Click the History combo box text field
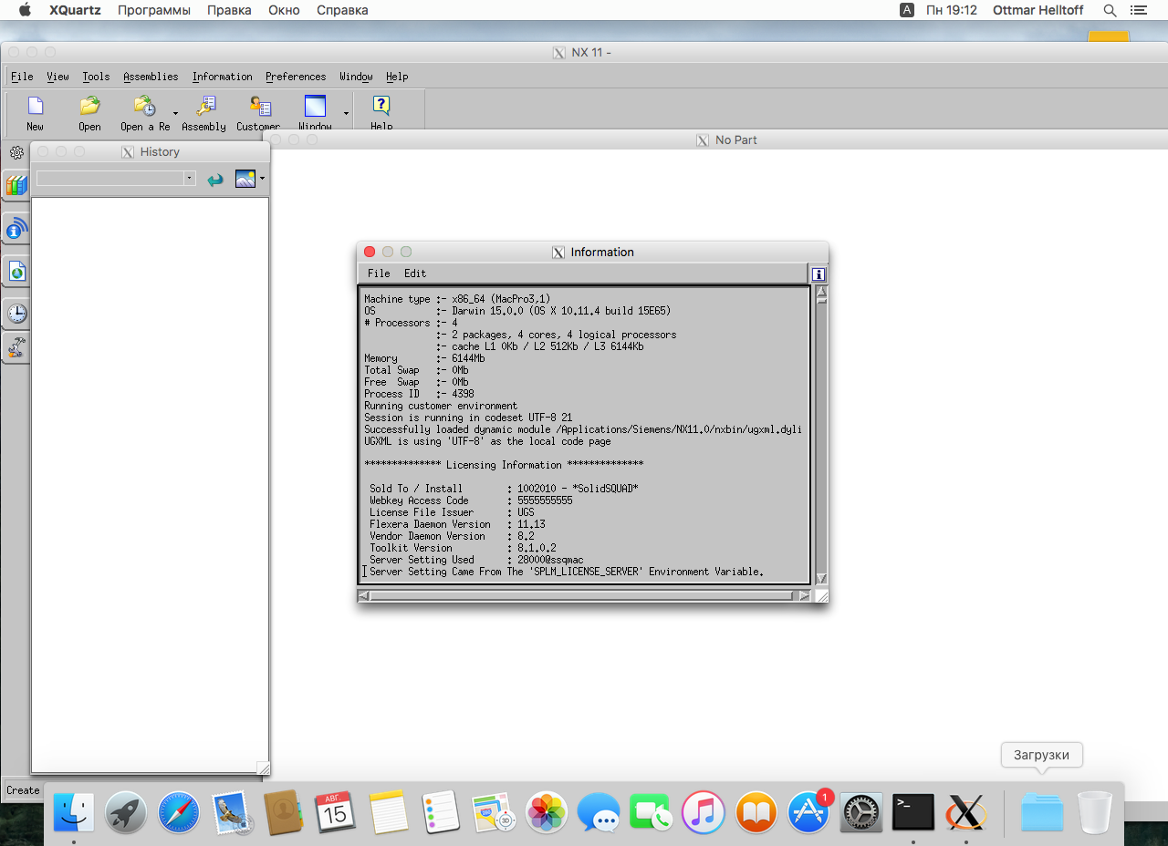 point(110,179)
